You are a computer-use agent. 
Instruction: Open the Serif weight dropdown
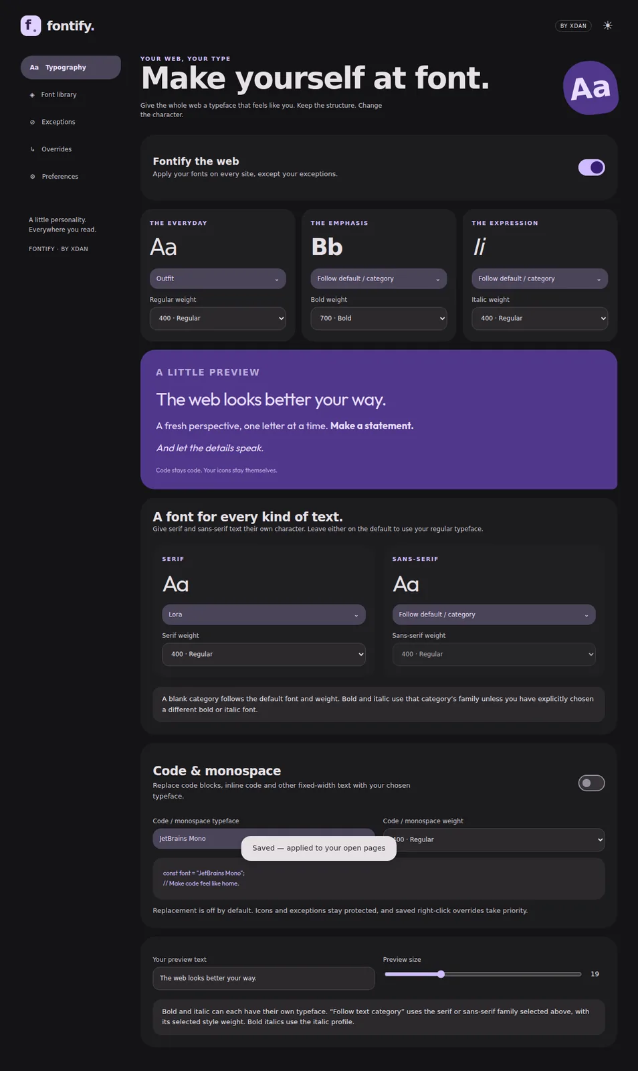pos(263,655)
